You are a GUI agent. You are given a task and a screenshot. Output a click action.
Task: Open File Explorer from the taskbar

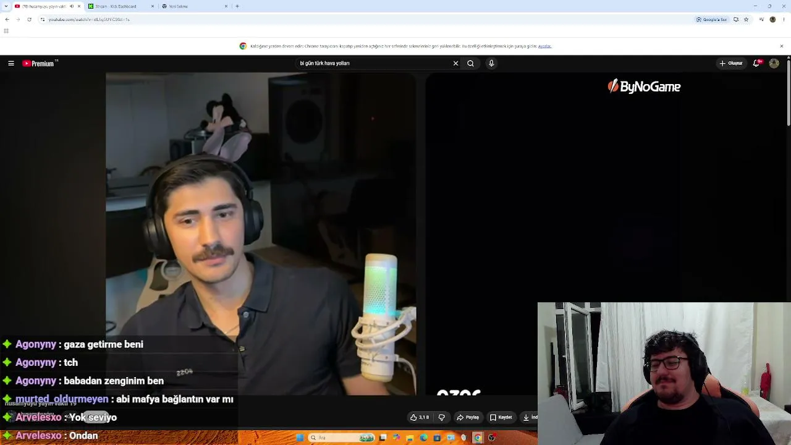[410, 438]
